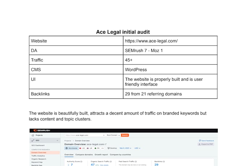The image size is (246, 166).
Task: Click the 'Website' row label
Action: [39, 41]
